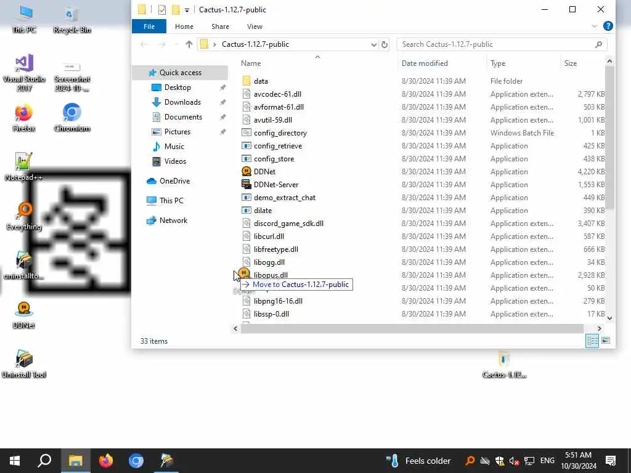Select Uninstall Tool desktop shortcut
This screenshot has height=473, width=631.
point(24,364)
